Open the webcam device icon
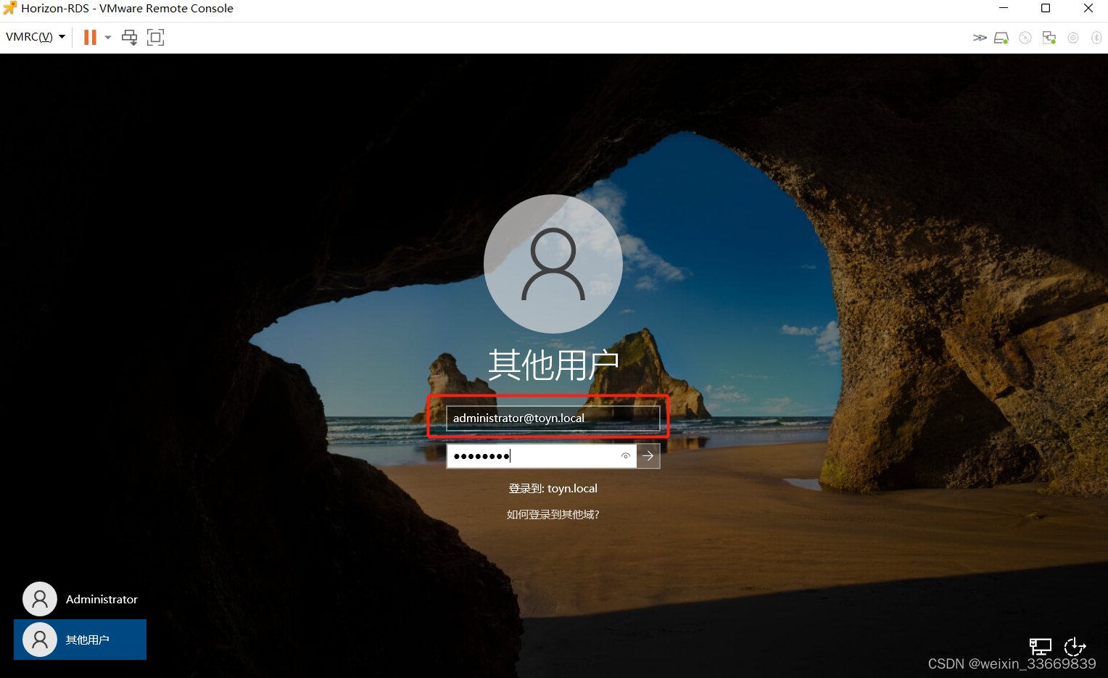The width and height of the screenshot is (1108, 678). click(x=1073, y=38)
